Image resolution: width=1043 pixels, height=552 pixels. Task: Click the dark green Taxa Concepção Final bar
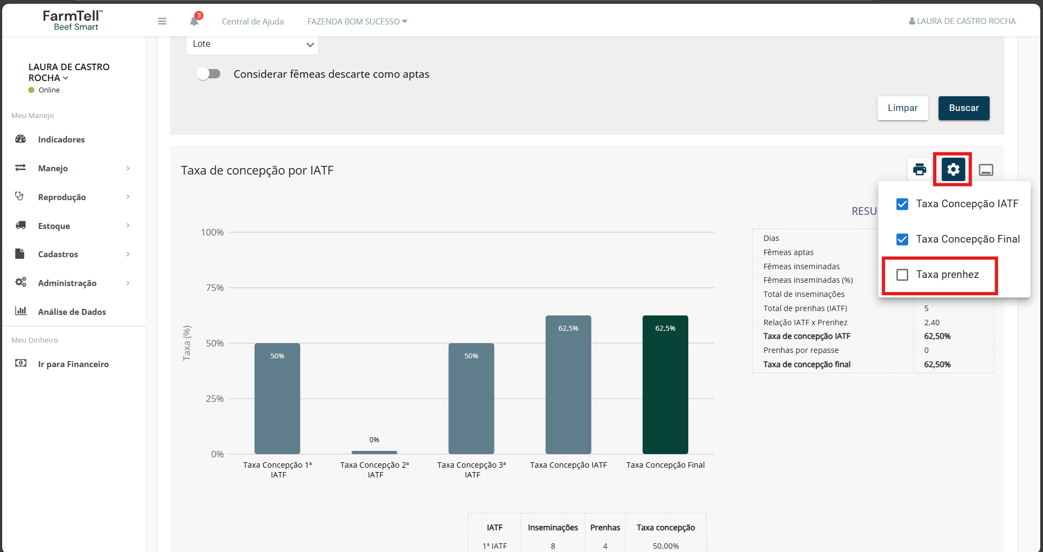click(665, 384)
